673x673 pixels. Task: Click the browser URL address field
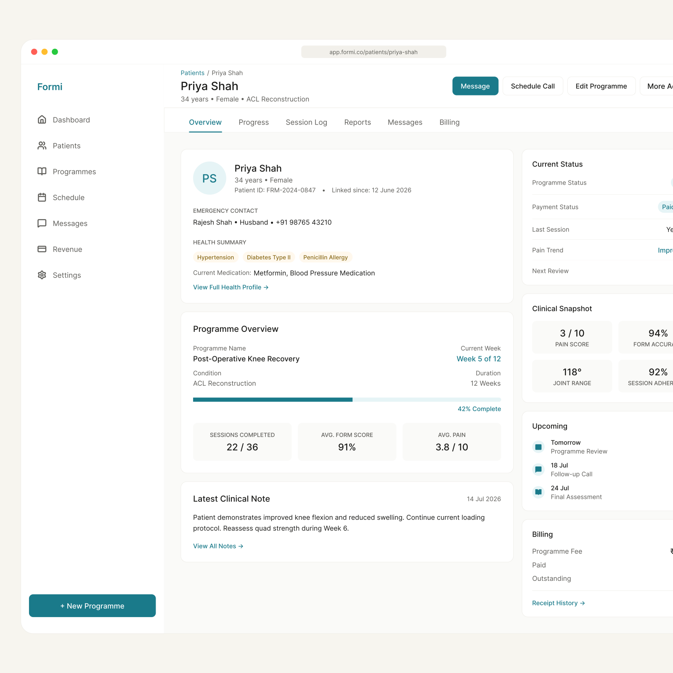pyautogui.click(x=374, y=52)
